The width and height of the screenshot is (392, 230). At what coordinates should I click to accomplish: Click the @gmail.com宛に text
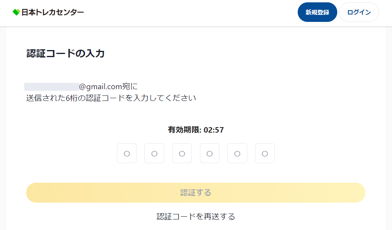point(108,87)
